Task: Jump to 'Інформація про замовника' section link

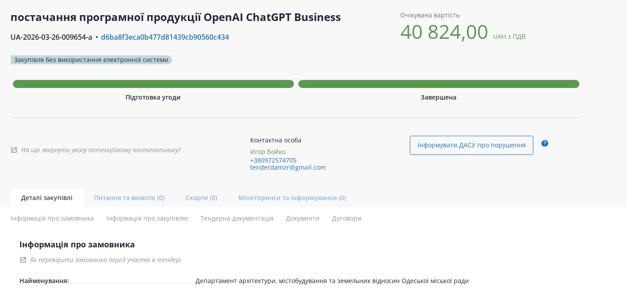Action: tap(52, 218)
